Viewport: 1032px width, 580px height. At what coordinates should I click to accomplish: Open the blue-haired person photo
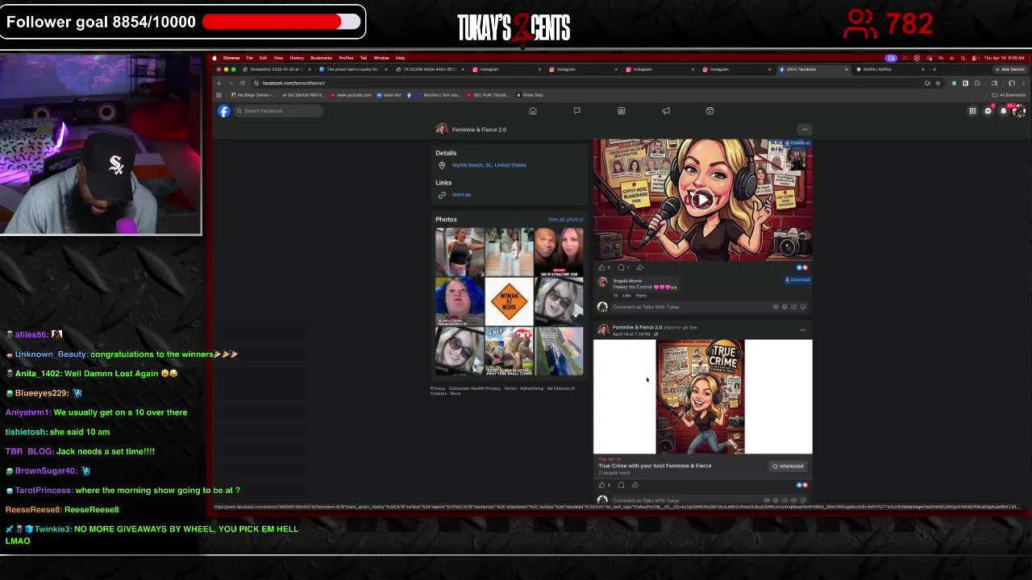460,301
